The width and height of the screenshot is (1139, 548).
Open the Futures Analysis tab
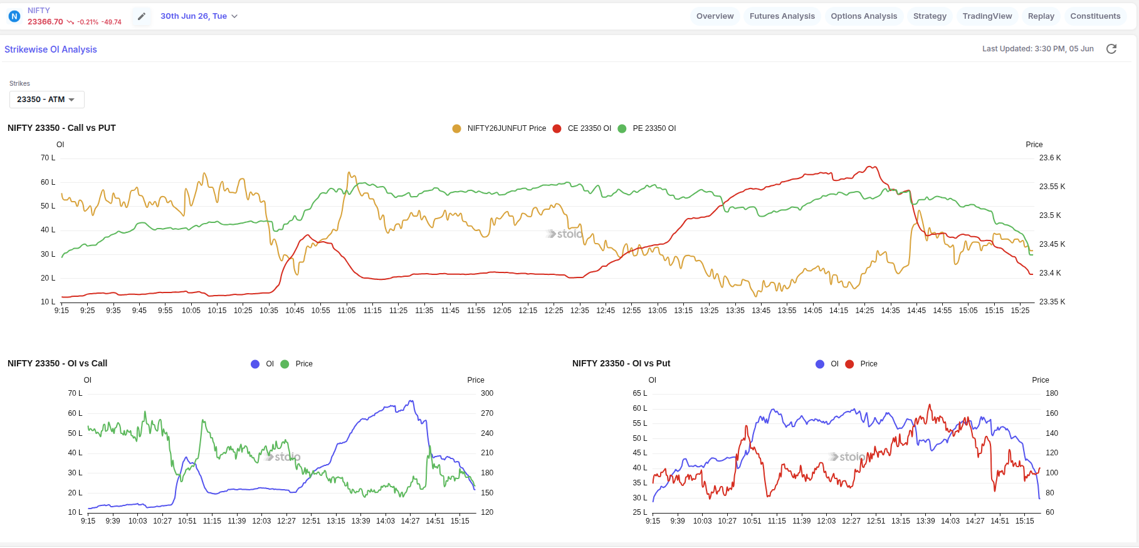tap(782, 16)
